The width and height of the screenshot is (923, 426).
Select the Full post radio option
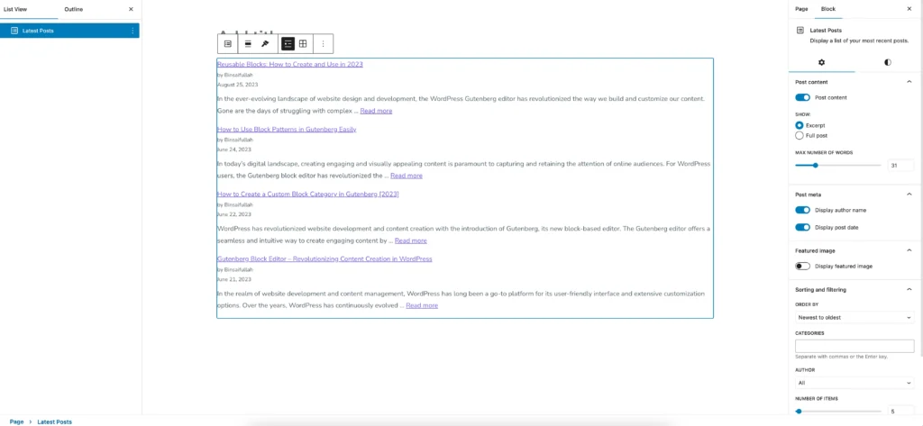tap(800, 136)
